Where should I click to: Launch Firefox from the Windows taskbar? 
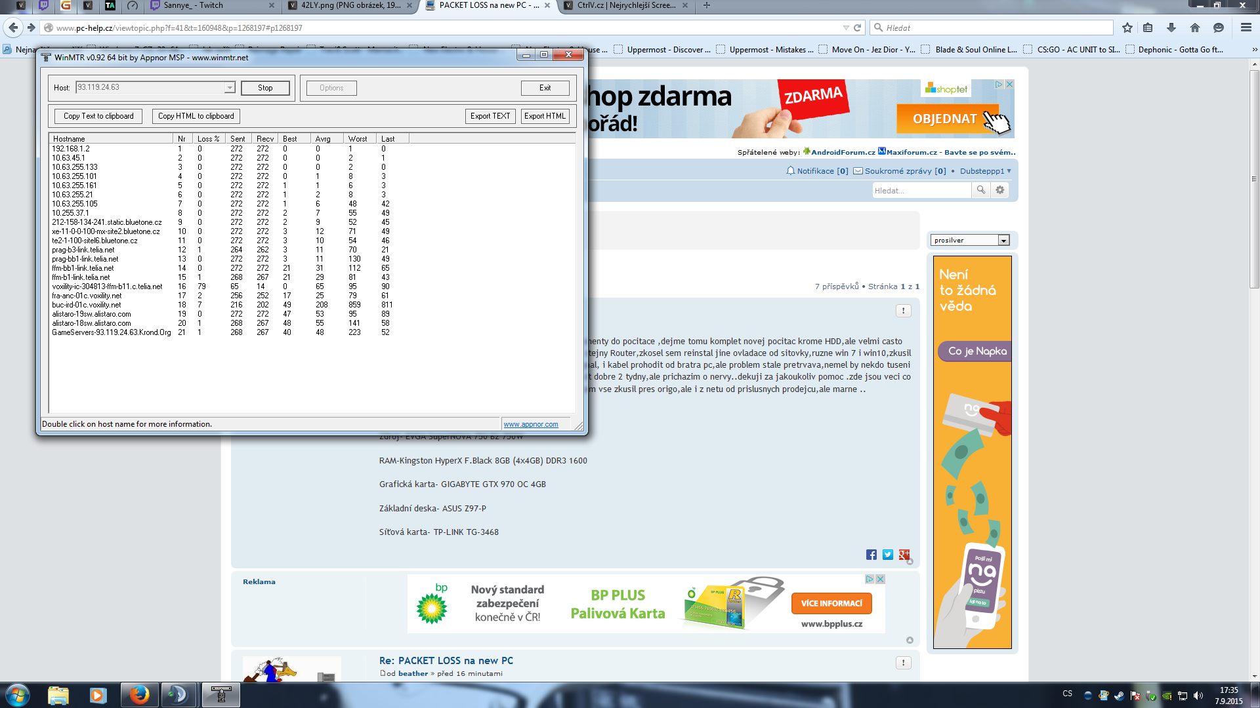click(x=138, y=695)
